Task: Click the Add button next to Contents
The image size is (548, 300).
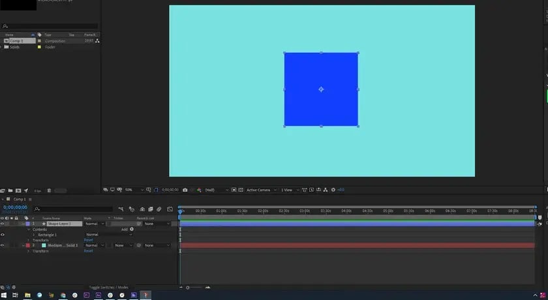Action: [x=131, y=229]
